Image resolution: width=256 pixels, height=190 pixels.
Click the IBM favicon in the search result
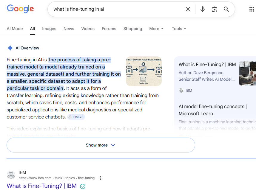[x=11, y=175]
